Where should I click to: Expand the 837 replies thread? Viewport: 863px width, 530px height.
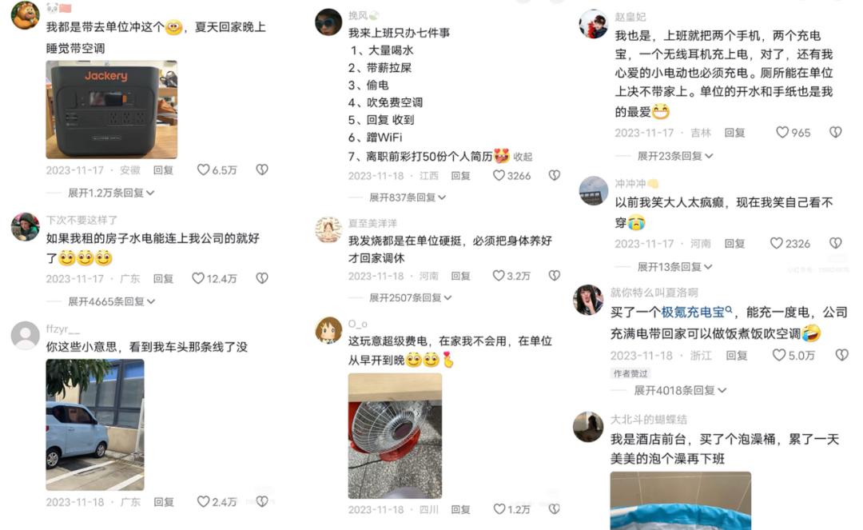[408, 197]
